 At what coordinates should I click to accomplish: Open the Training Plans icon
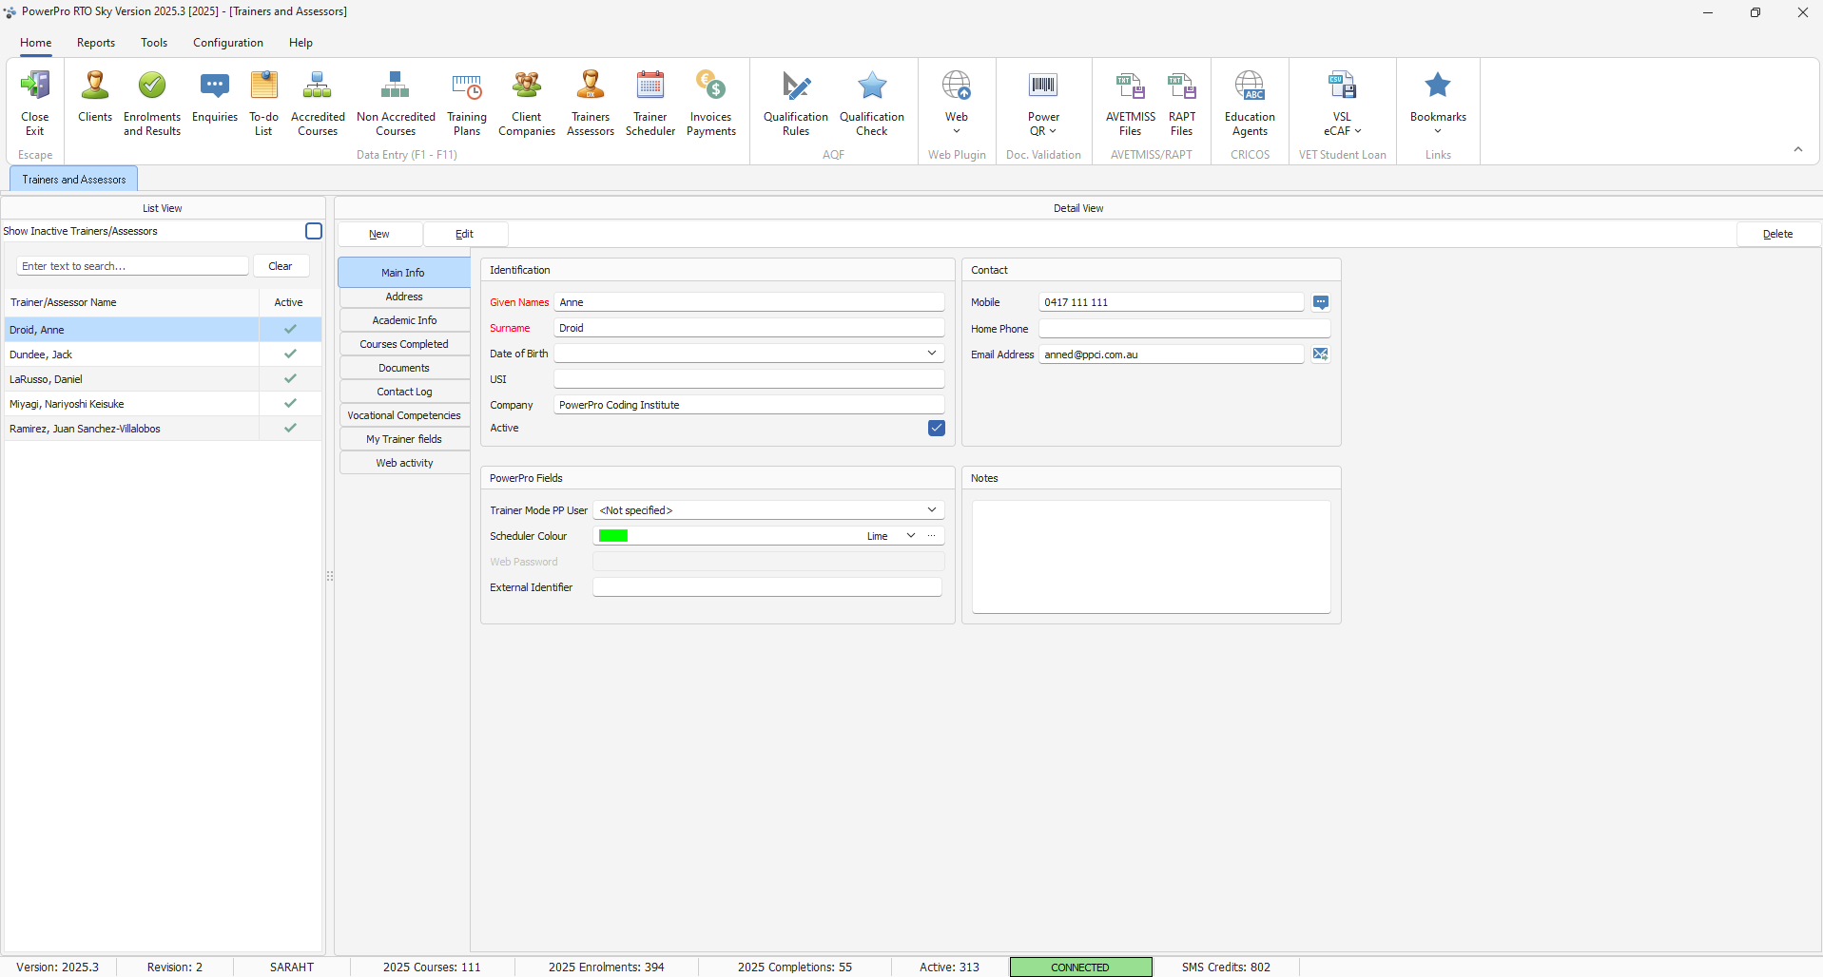coord(467,103)
